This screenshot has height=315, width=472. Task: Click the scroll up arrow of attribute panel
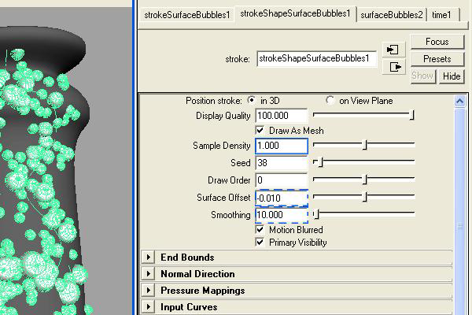(x=459, y=102)
